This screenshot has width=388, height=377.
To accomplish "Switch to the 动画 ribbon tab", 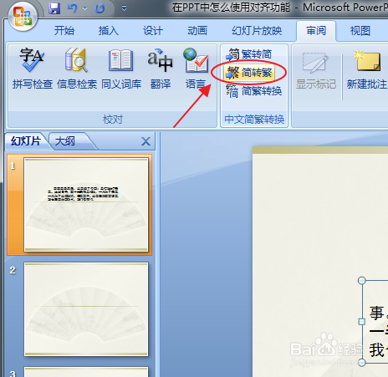I will coord(197,30).
